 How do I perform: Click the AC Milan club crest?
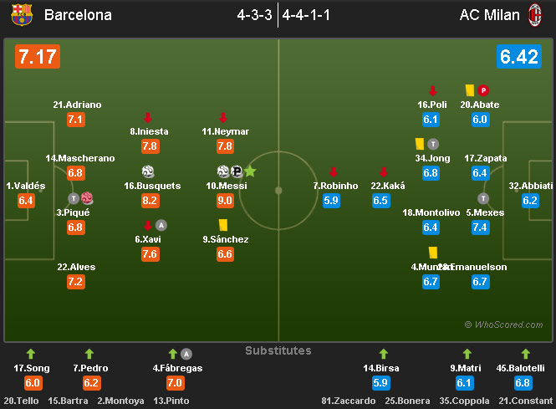(533, 14)
